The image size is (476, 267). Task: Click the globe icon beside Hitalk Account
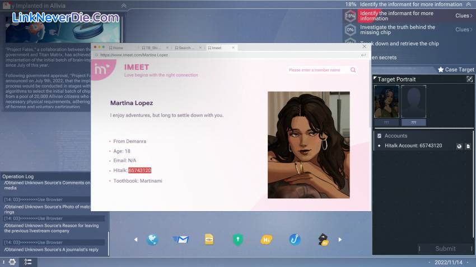pos(459,146)
